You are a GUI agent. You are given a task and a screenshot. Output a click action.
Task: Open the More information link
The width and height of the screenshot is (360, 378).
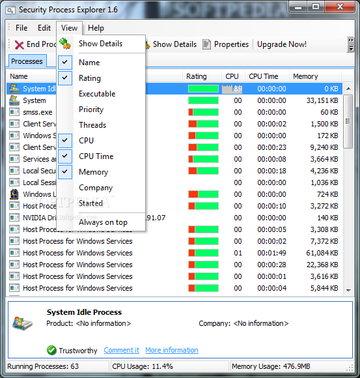(x=172, y=350)
